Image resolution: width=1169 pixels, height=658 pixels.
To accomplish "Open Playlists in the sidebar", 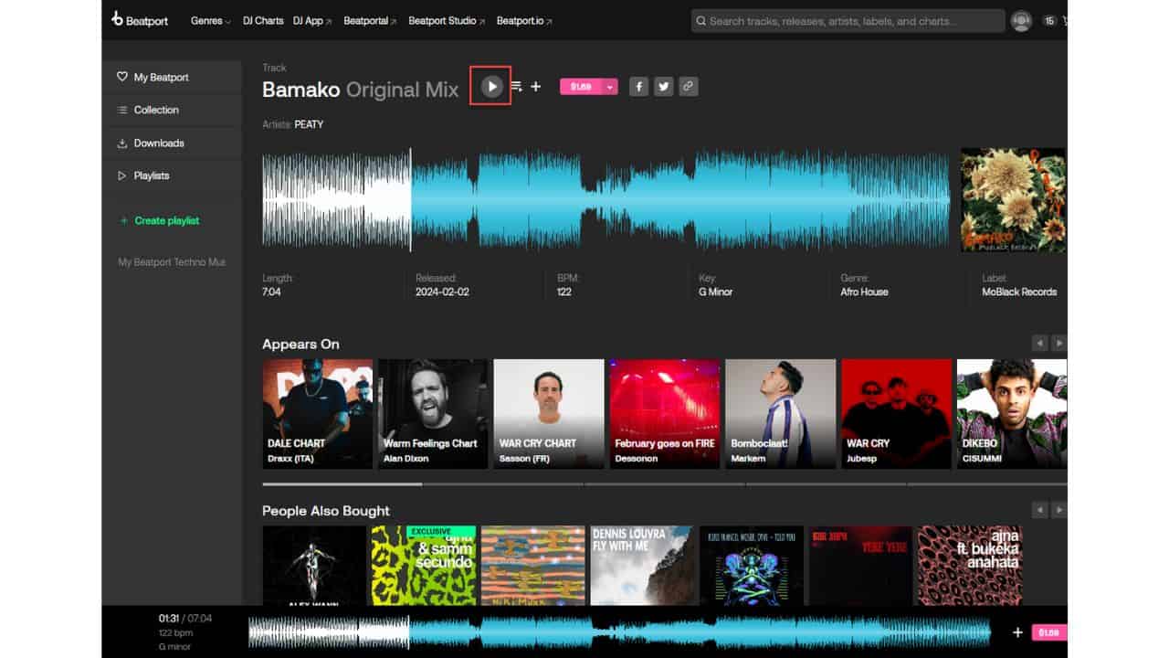I will (172, 175).
